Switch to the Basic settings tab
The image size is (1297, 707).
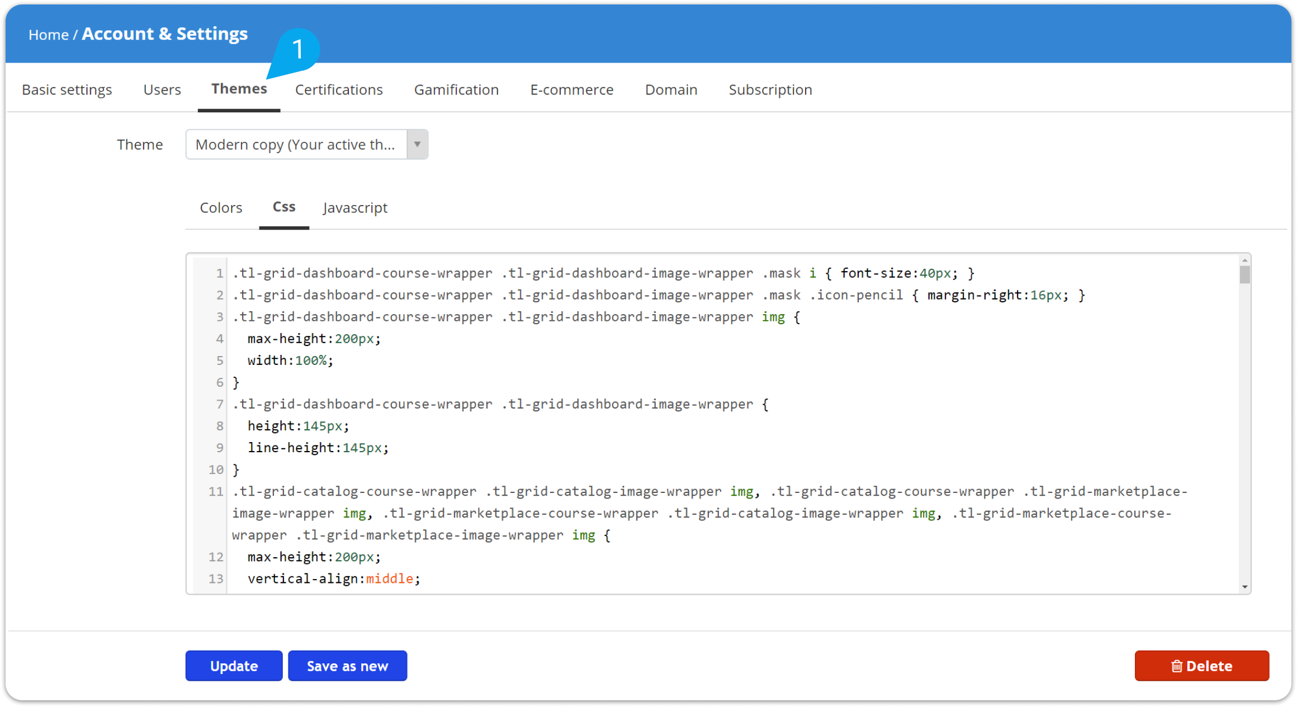click(x=67, y=89)
